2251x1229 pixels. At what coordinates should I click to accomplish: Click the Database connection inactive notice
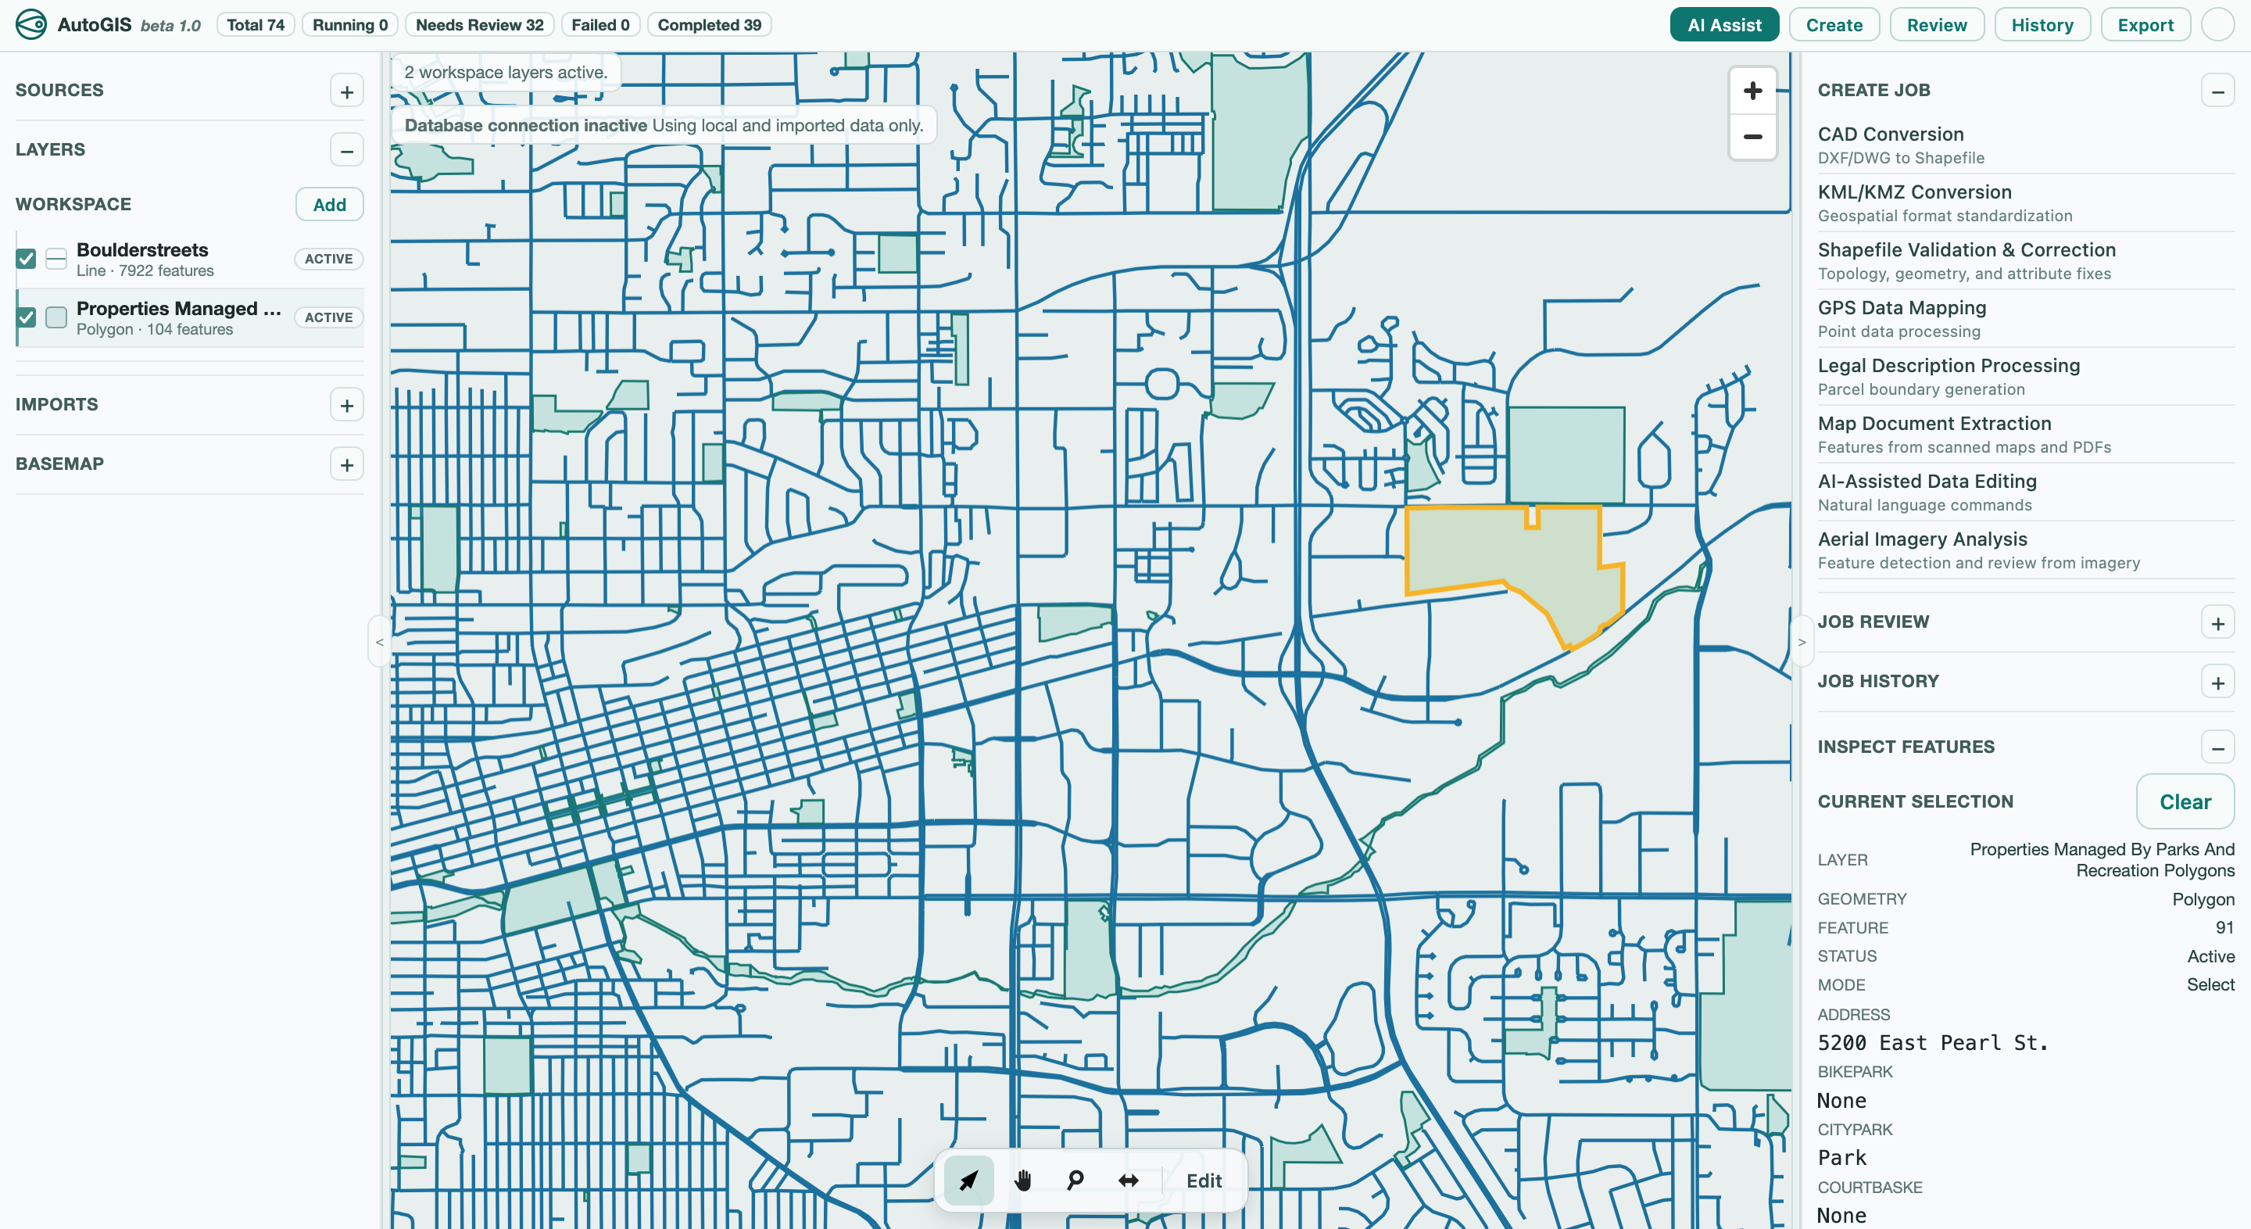[664, 126]
